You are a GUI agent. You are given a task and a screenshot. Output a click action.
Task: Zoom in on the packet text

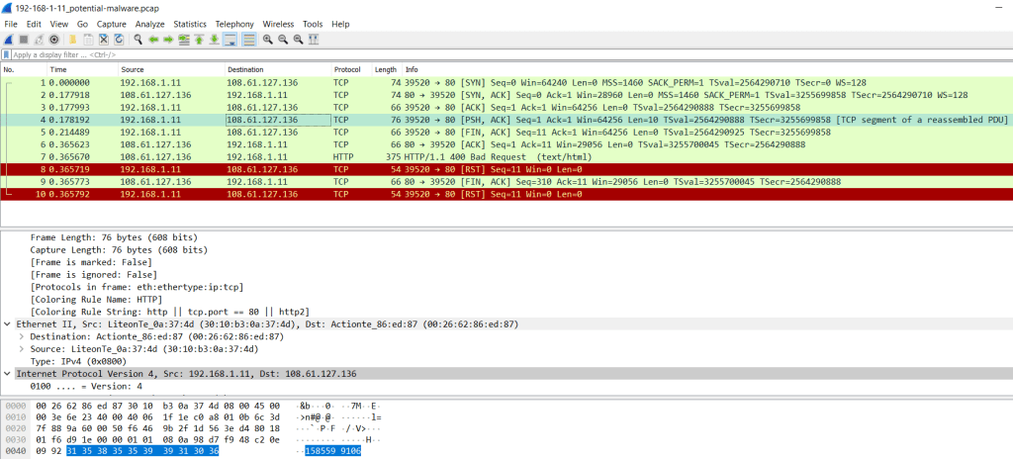coord(268,39)
